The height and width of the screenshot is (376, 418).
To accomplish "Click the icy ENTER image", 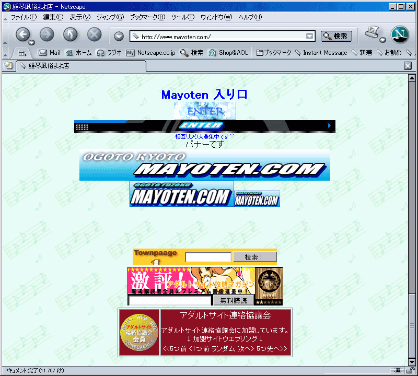I will coord(205,111).
